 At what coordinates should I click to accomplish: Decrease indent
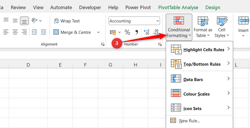(34, 32)
